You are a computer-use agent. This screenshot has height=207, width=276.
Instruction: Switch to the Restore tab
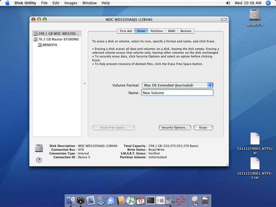pyautogui.click(x=186, y=31)
